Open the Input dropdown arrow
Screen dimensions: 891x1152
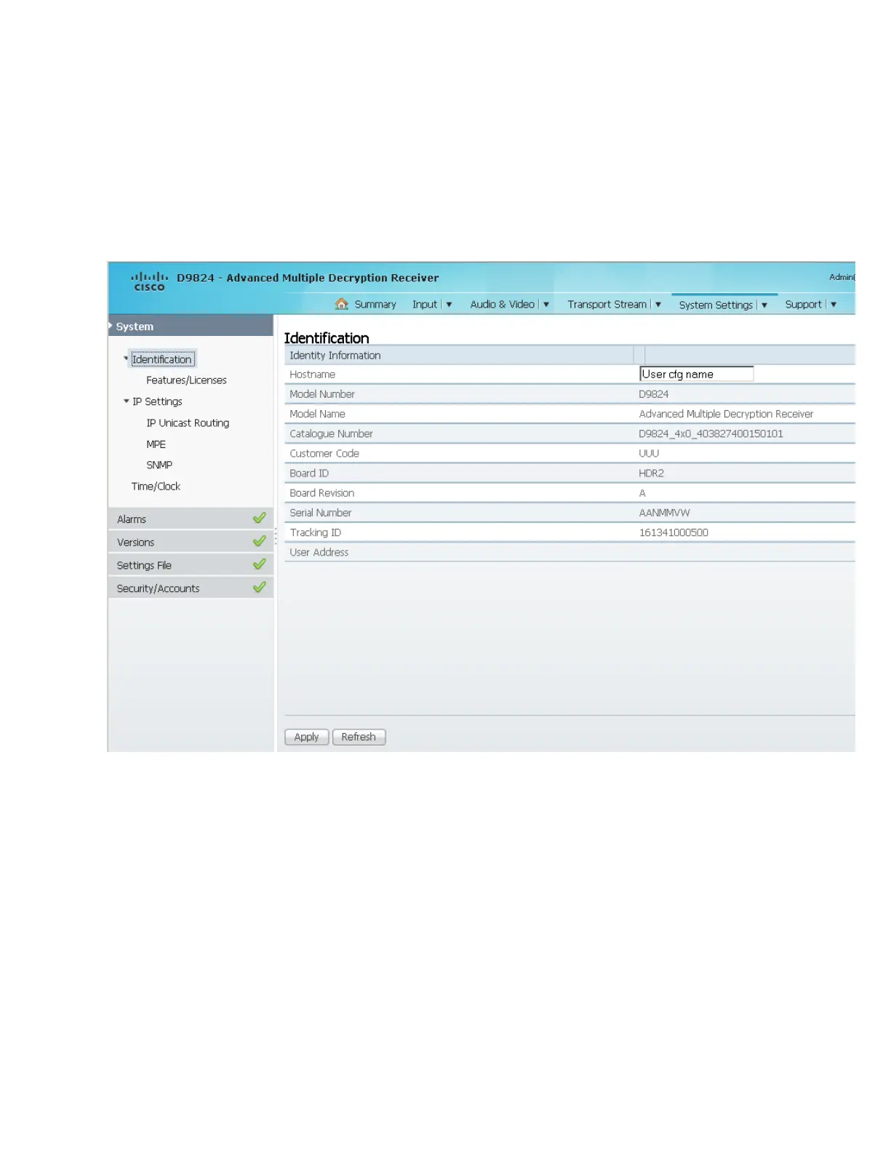click(x=449, y=305)
